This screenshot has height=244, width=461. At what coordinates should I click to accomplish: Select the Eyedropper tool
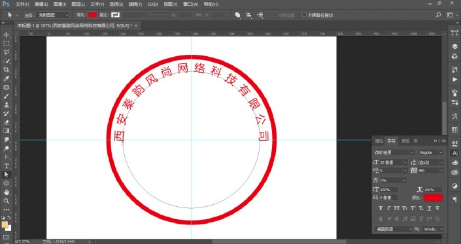(x=6, y=78)
